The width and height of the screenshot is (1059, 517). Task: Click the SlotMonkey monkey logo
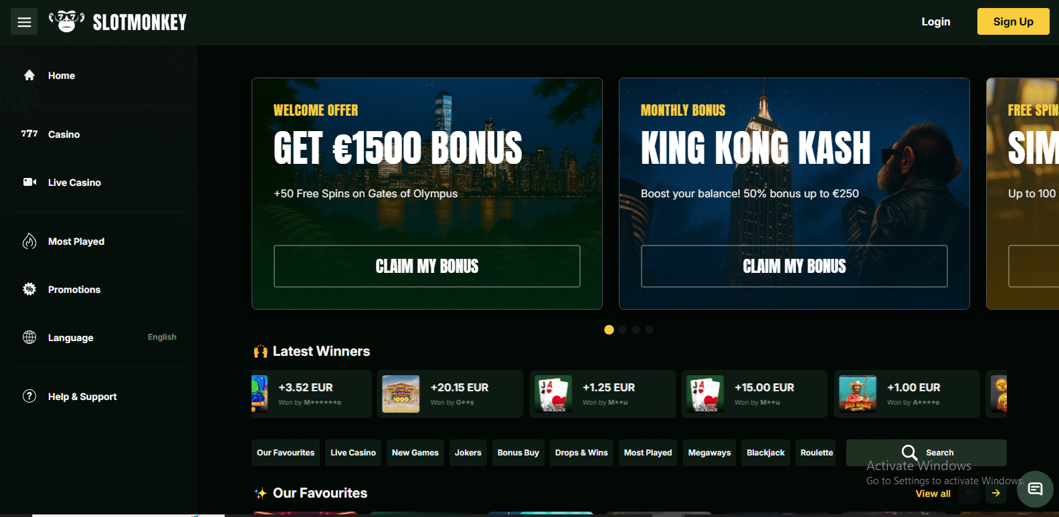click(x=67, y=21)
